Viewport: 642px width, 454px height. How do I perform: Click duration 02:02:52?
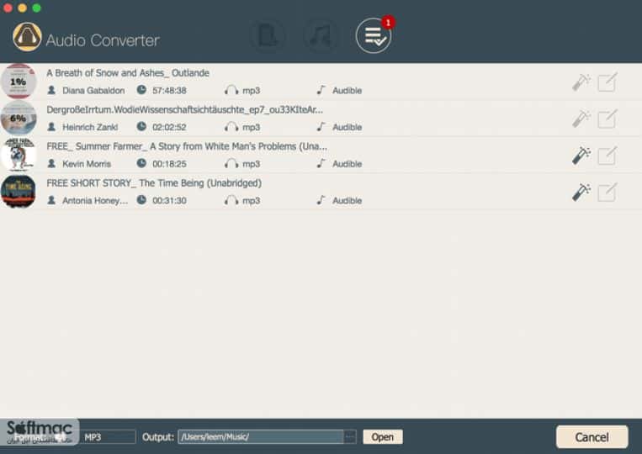pyautogui.click(x=169, y=127)
